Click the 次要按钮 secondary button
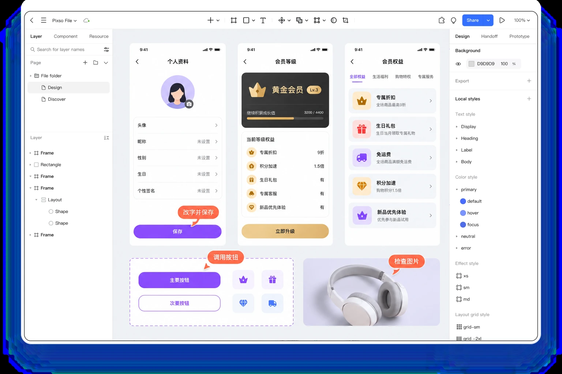Screen dimensions: 562x374 179,303
